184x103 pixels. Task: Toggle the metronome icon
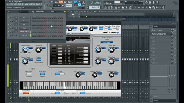52,2
